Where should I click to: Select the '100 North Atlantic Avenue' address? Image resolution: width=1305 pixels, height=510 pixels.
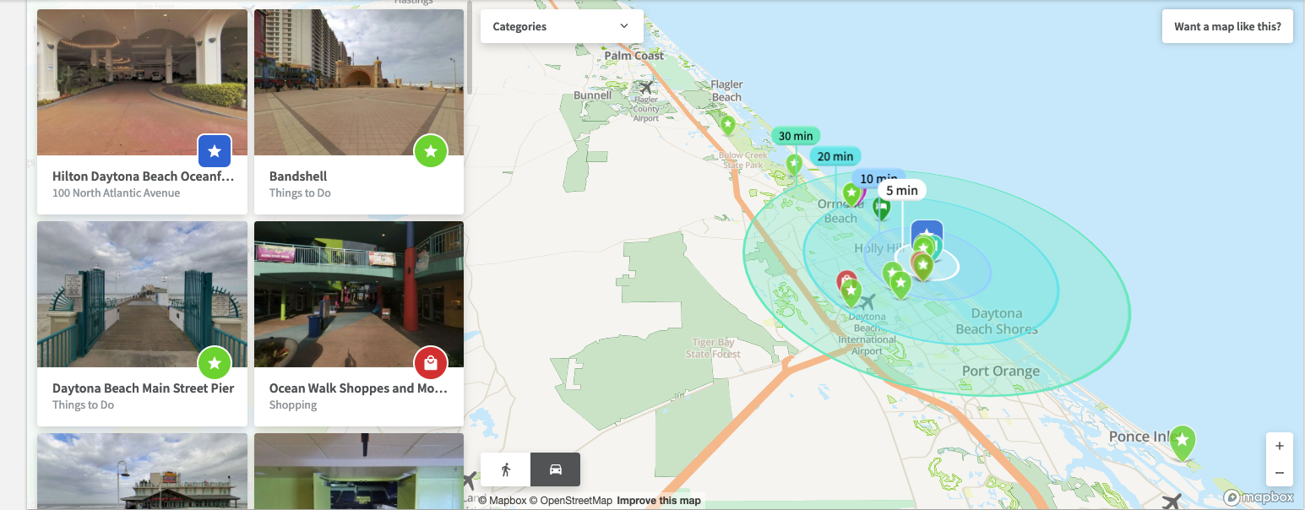coord(116,193)
